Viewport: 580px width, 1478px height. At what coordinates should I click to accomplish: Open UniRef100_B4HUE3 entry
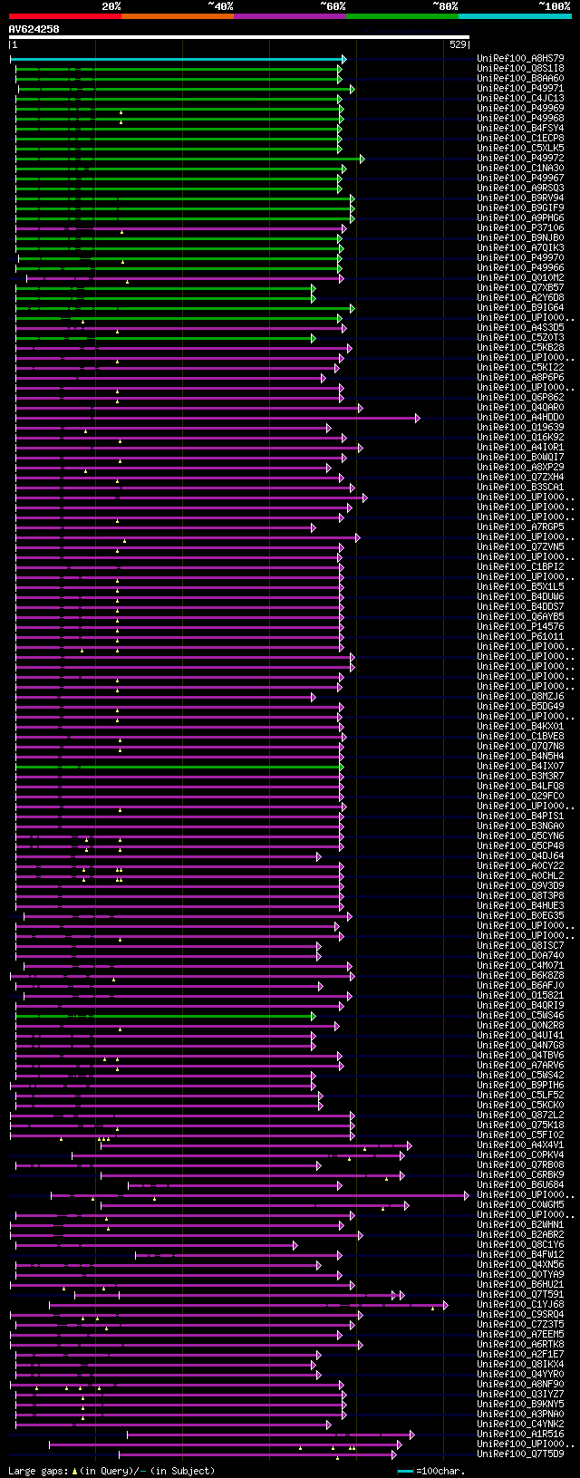click(520, 906)
